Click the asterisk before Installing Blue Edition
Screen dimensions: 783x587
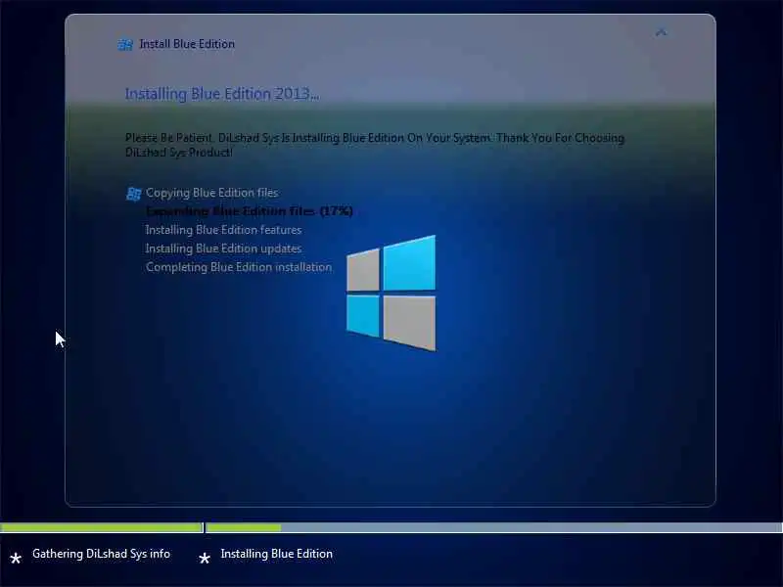[x=205, y=558]
